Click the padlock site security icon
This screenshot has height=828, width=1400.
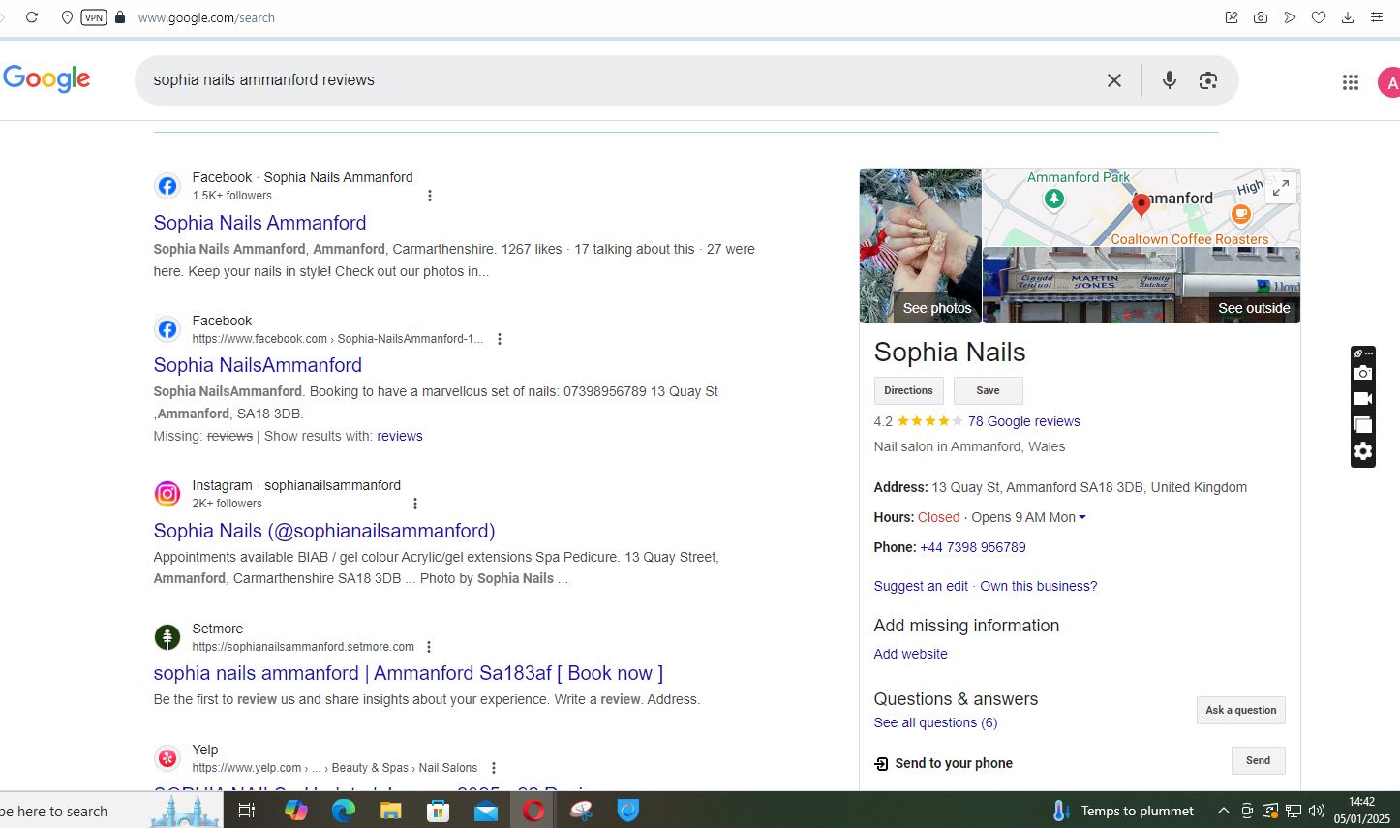tap(120, 17)
